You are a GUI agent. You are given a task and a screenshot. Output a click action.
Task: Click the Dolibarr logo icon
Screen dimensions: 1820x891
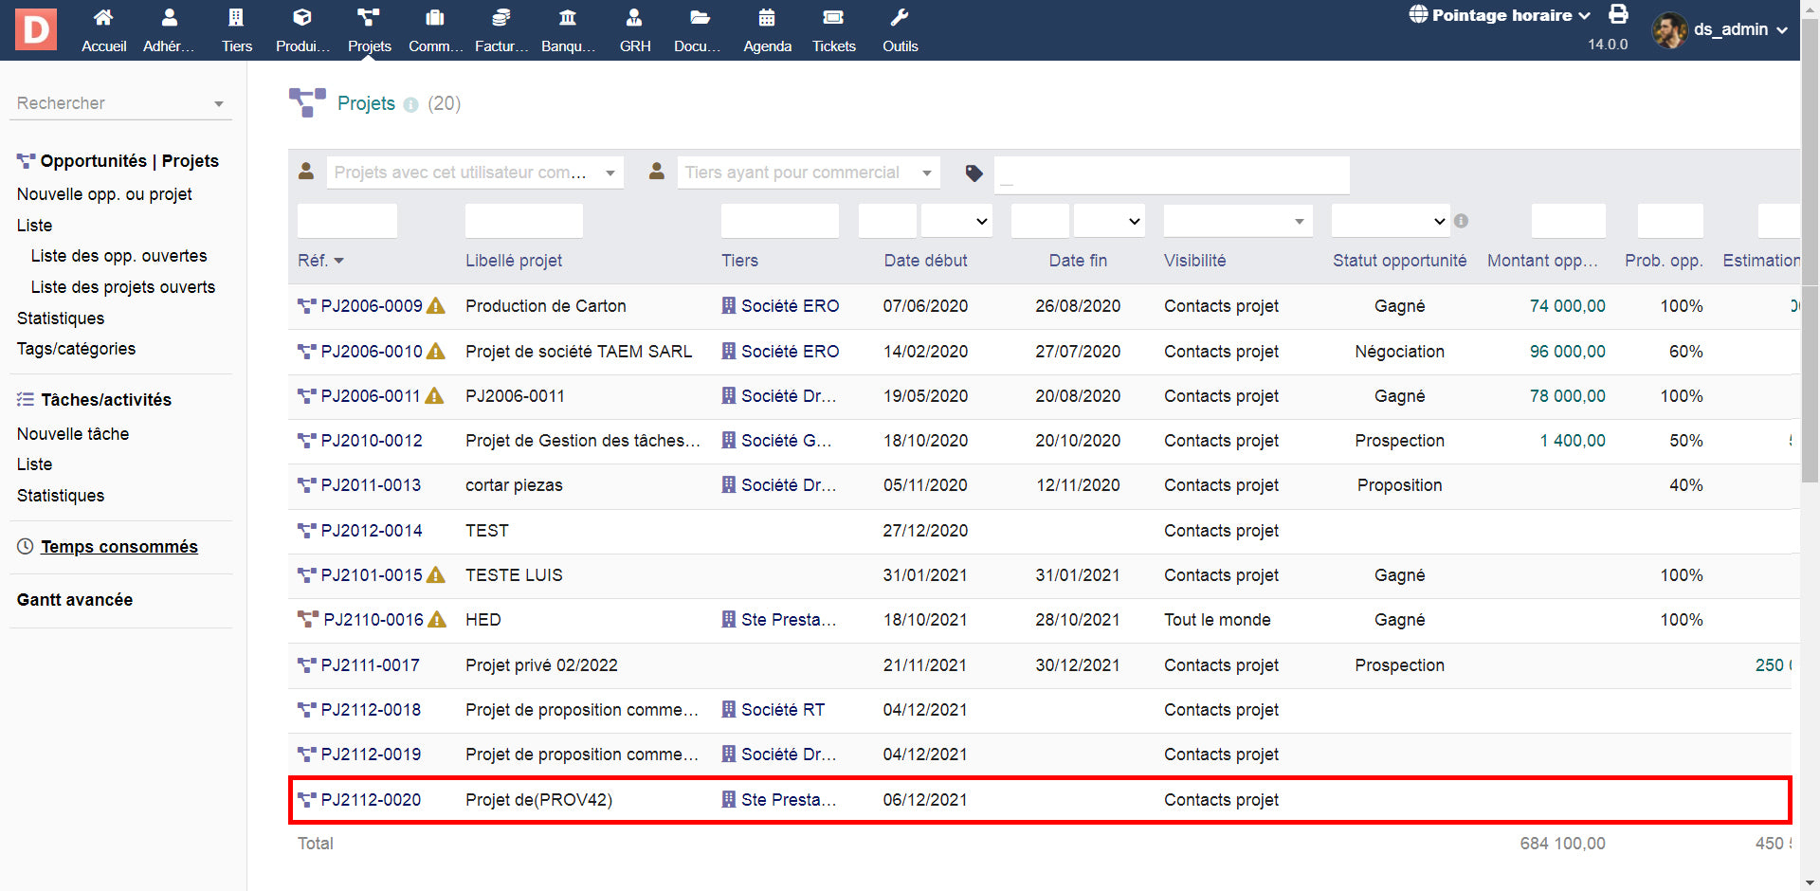tap(36, 29)
